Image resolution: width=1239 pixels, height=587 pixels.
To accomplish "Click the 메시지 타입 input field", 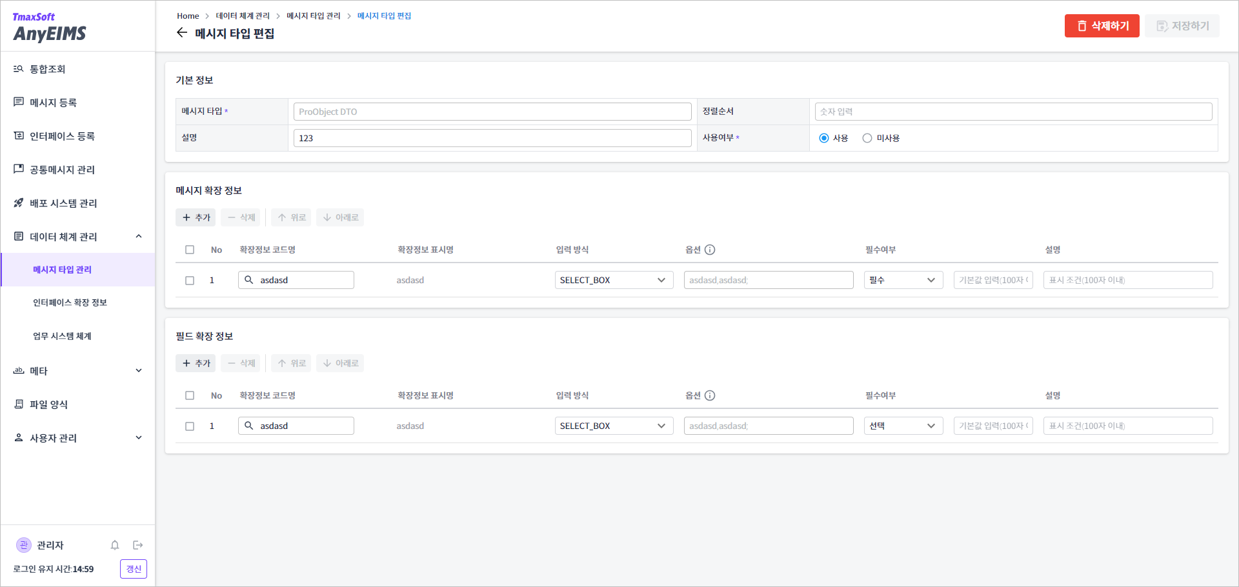I will (x=492, y=112).
